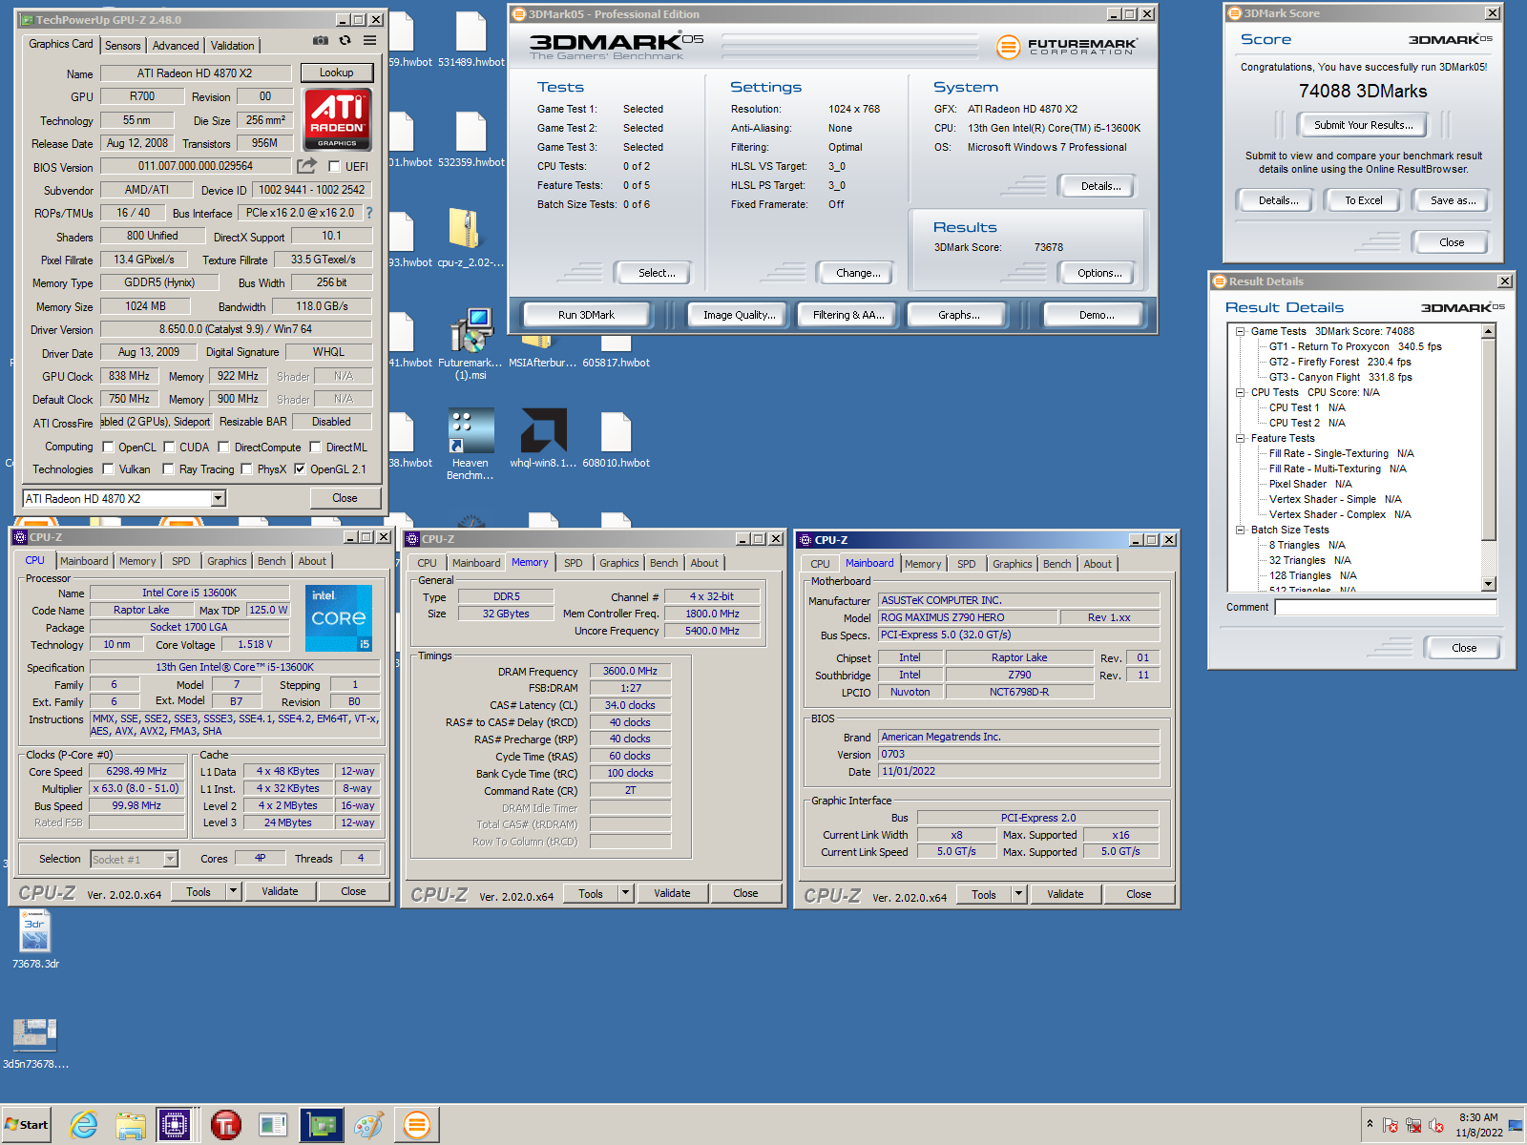Viewport: 1527px width, 1145px height.
Task: Switch to the Advanced tab in GPU-Z
Action: 176,45
